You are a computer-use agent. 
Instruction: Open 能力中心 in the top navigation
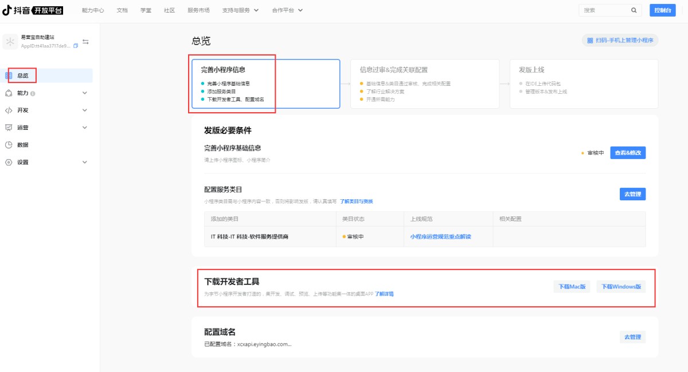pyautogui.click(x=93, y=10)
